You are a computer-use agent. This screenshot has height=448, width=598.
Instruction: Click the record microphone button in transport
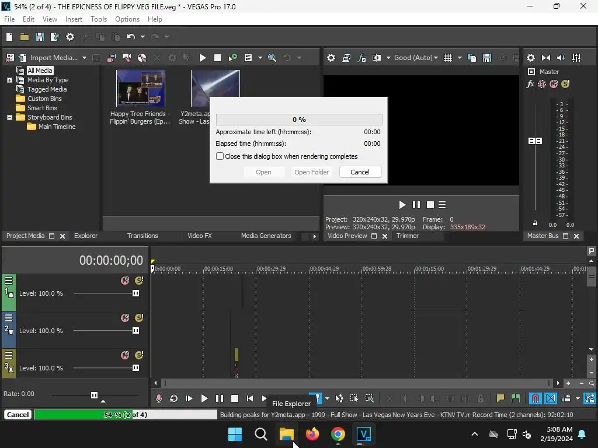point(159,398)
